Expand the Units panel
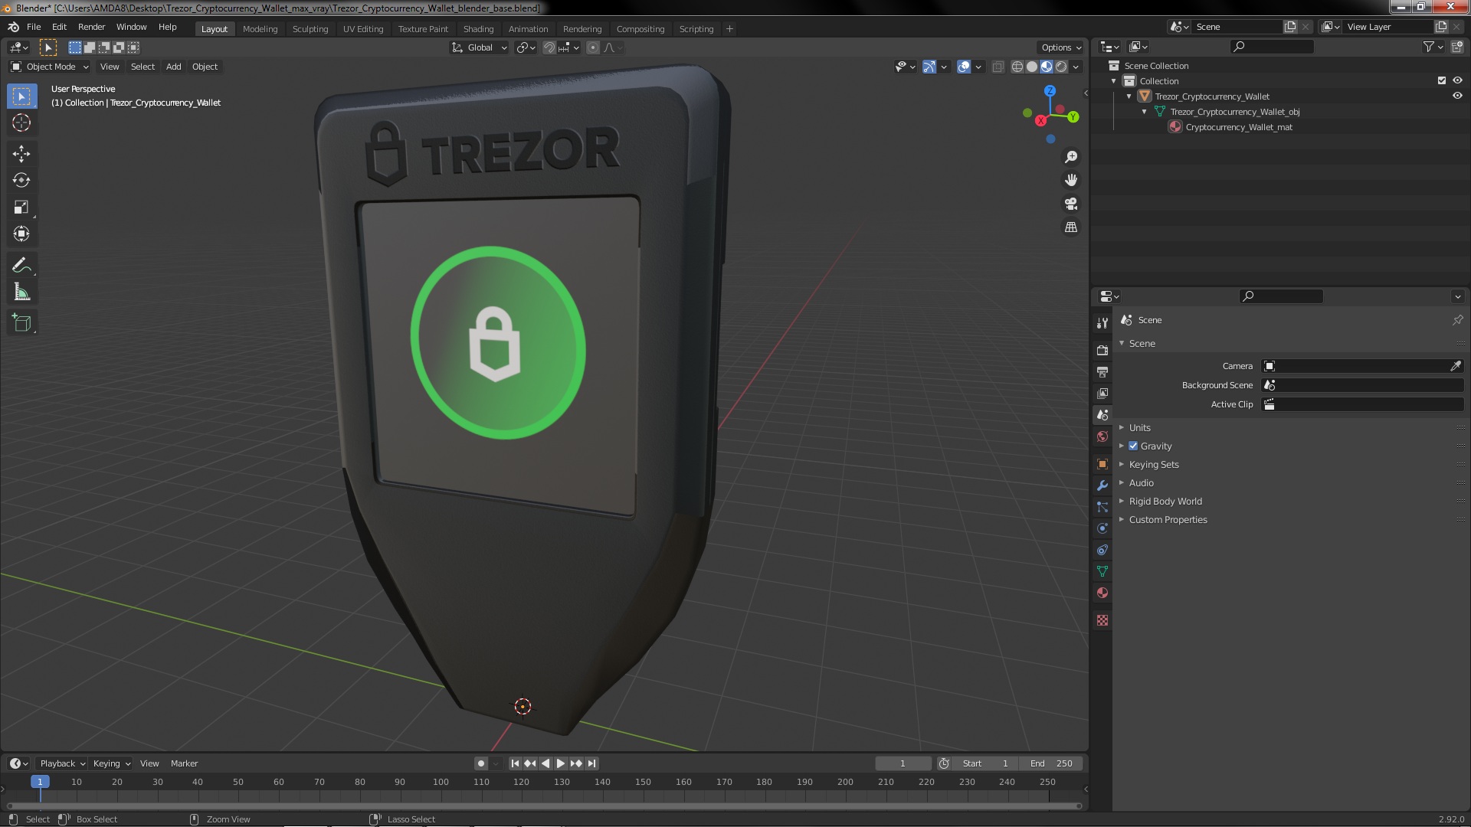Screen dimensions: 1471x827 coord(1139,427)
